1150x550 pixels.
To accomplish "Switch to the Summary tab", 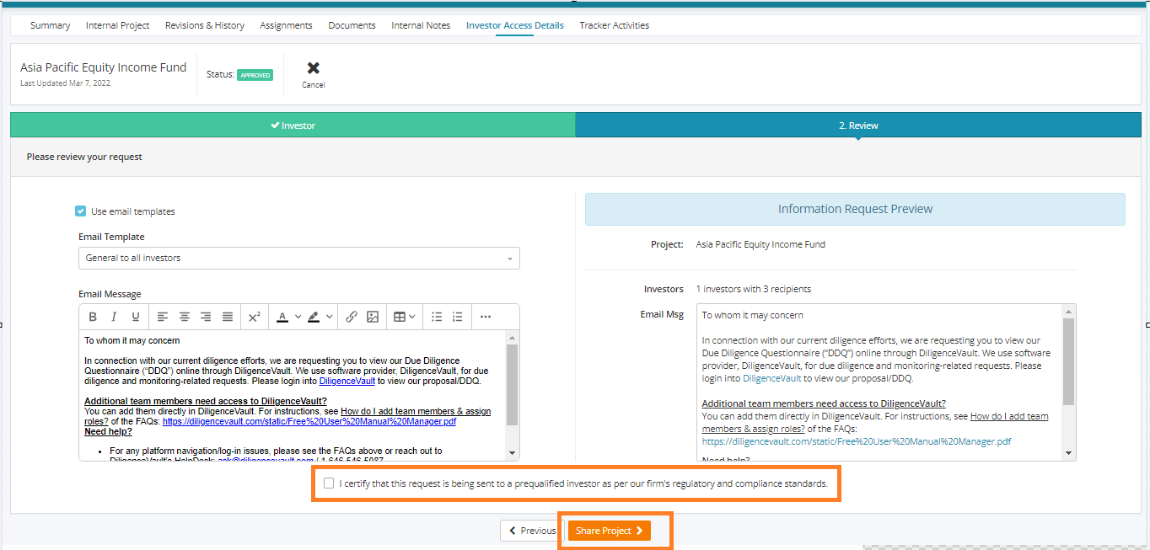I will click(51, 25).
